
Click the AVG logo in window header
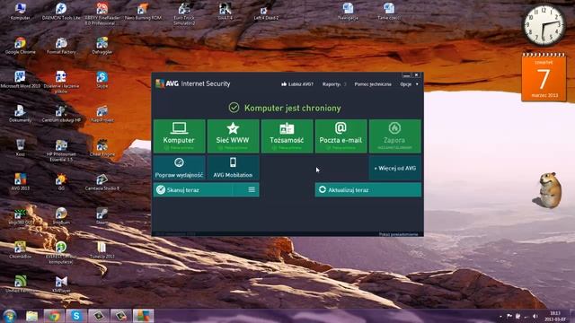(x=167, y=83)
